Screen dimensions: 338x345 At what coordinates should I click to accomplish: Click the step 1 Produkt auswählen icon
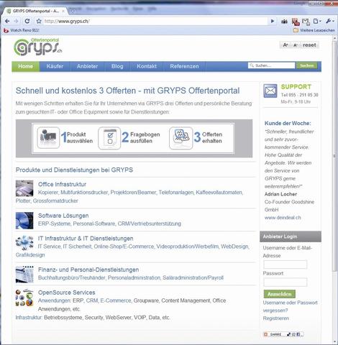coord(48,137)
